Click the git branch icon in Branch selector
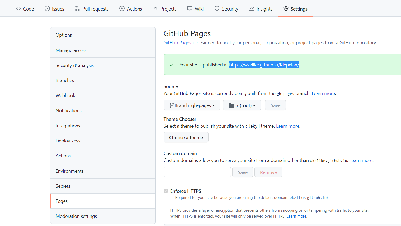The height and width of the screenshot is (226, 401). [x=172, y=105]
